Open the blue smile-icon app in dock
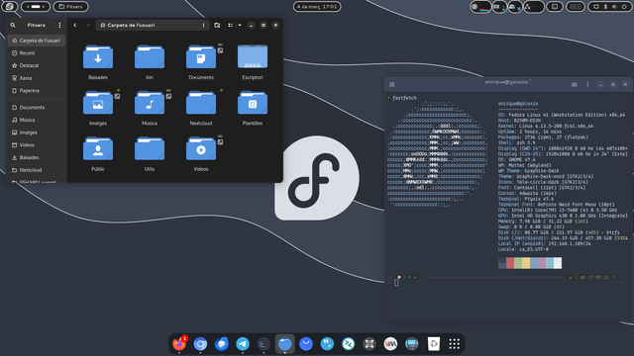 306,344
